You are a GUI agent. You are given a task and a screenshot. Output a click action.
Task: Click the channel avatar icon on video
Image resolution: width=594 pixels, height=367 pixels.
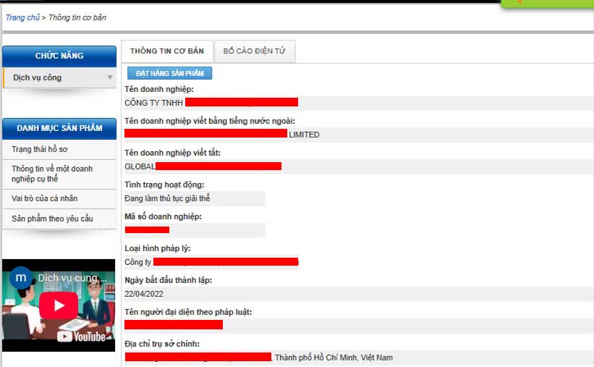[x=21, y=277]
